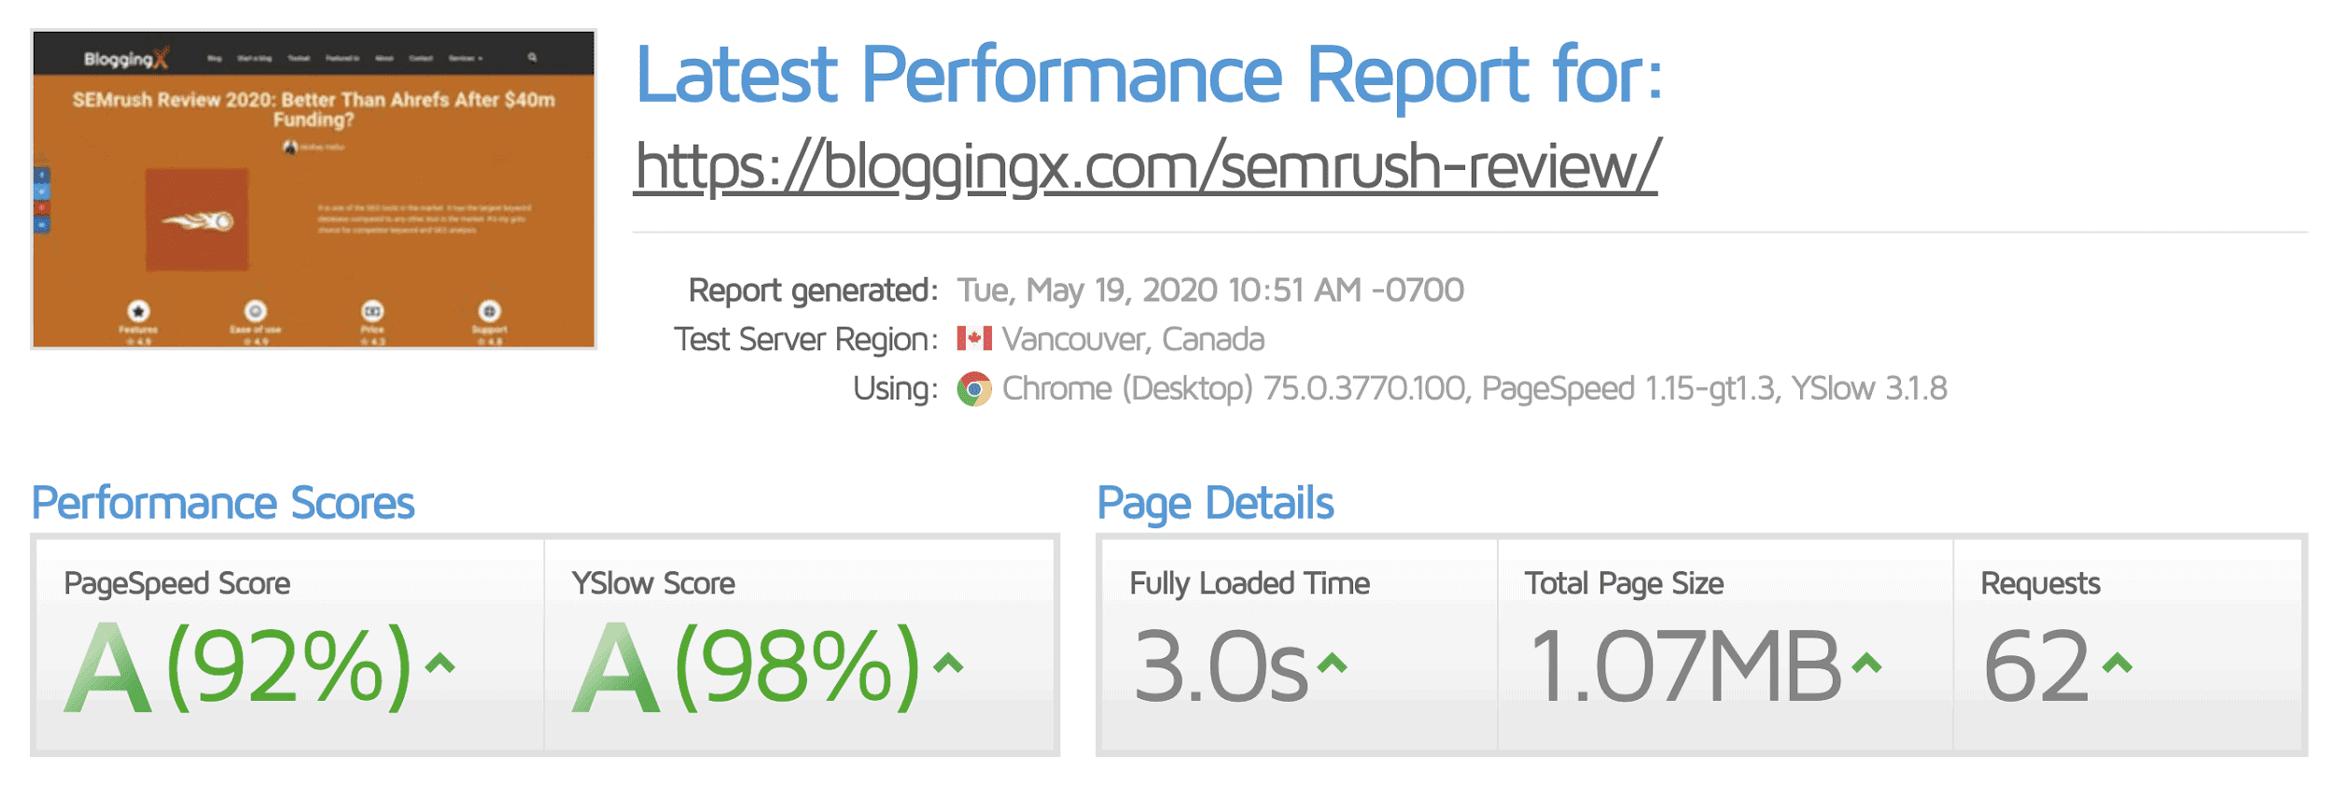Click the arrow next to 62 requests
Image resolution: width=2333 pixels, height=799 pixels.
click(x=2117, y=664)
